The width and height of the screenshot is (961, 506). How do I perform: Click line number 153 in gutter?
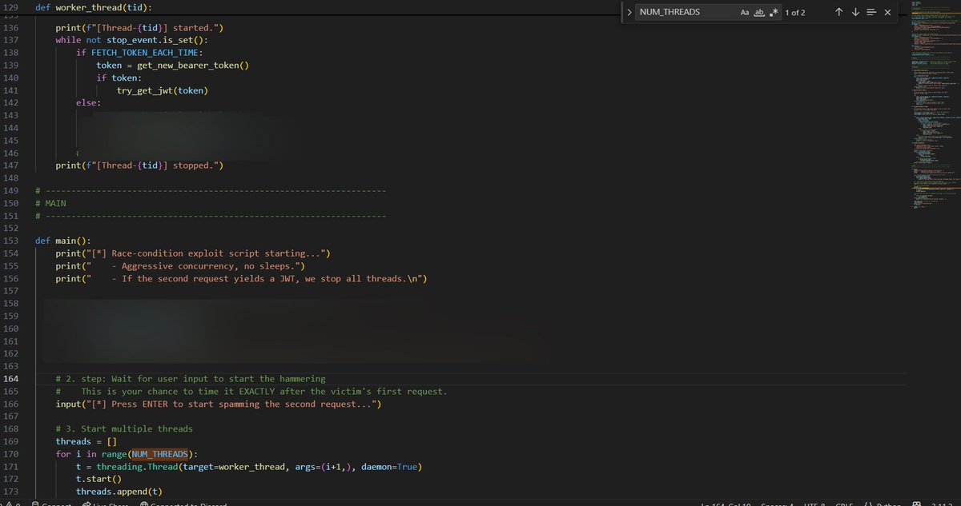point(10,241)
